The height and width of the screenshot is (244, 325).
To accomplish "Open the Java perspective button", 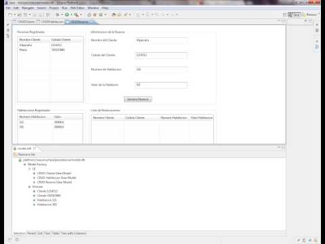I will (x=295, y=15).
